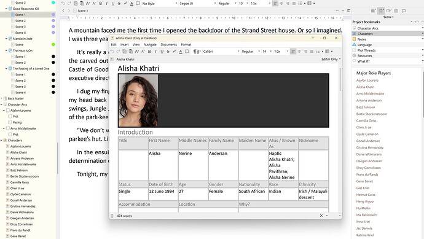Toggle the Plot checkbox under Arno Micklethwaite
This screenshot has width=424, height=239.
point(10,134)
